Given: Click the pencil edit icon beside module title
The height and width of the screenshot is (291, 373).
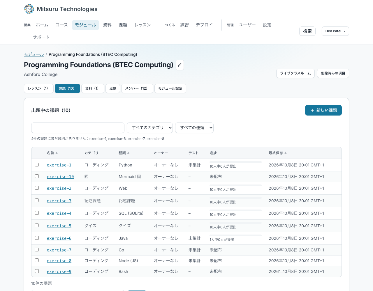Looking at the screenshot, I should pos(180,65).
